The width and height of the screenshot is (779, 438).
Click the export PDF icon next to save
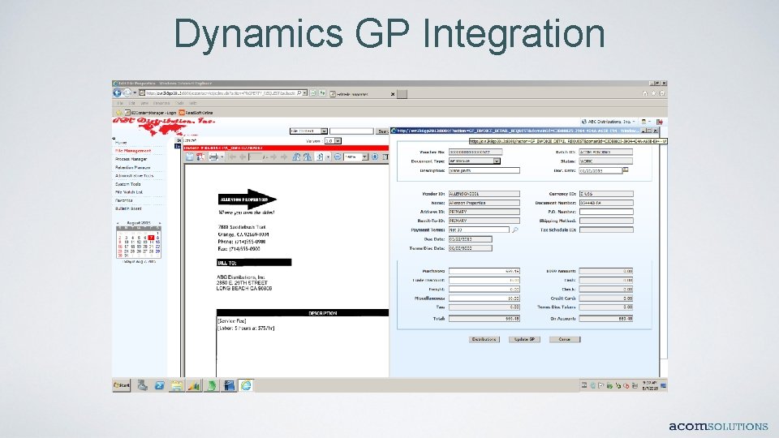[200, 157]
